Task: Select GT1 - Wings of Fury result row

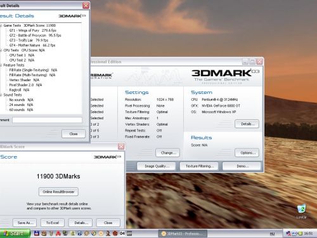Action: click(33, 30)
